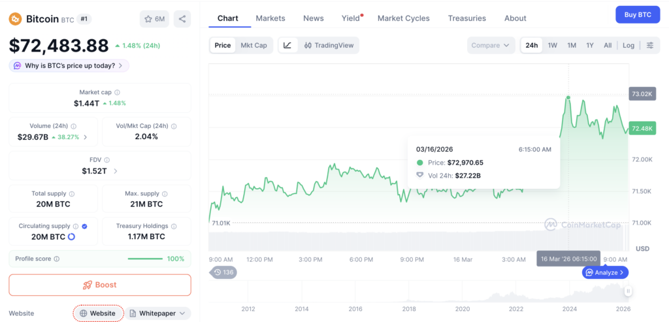Click the pause handle on range selector
This screenshot has height=322, width=669.
click(x=628, y=291)
